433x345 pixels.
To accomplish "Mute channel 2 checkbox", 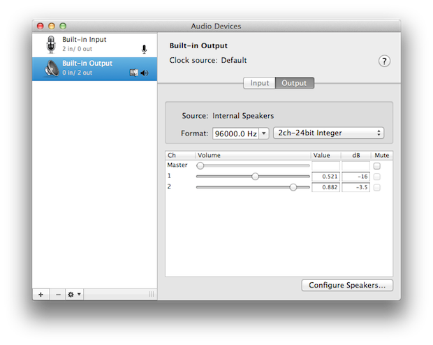I will [377, 188].
